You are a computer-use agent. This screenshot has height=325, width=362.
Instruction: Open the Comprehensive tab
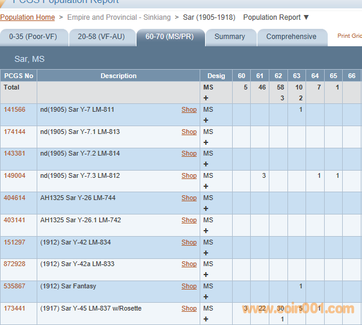coord(291,37)
